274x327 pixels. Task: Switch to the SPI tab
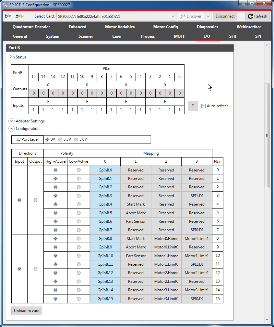258,36
